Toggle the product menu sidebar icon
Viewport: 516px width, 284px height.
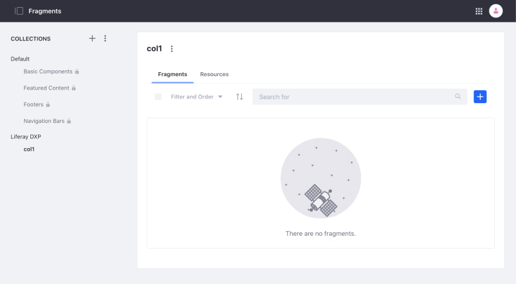pyautogui.click(x=19, y=11)
